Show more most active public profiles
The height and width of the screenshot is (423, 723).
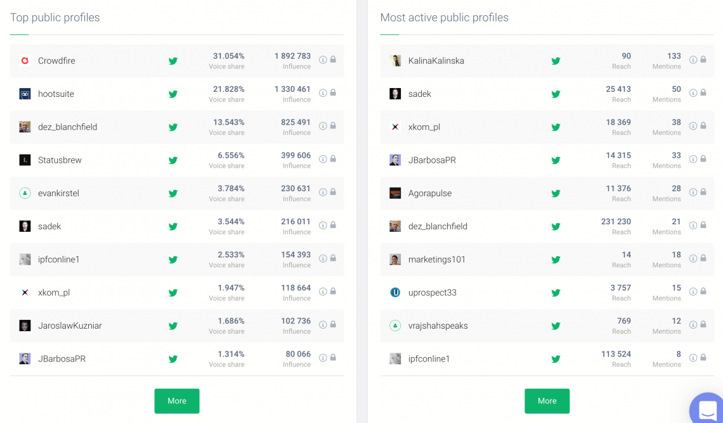pos(547,401)
